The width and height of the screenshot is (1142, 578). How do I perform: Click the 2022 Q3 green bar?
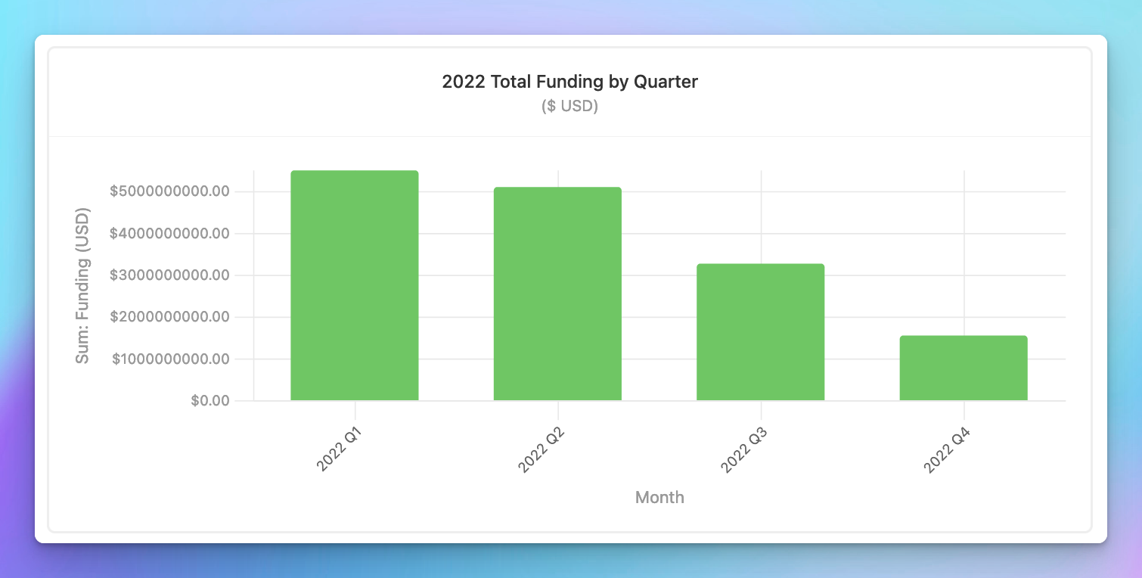pos(760,331)
